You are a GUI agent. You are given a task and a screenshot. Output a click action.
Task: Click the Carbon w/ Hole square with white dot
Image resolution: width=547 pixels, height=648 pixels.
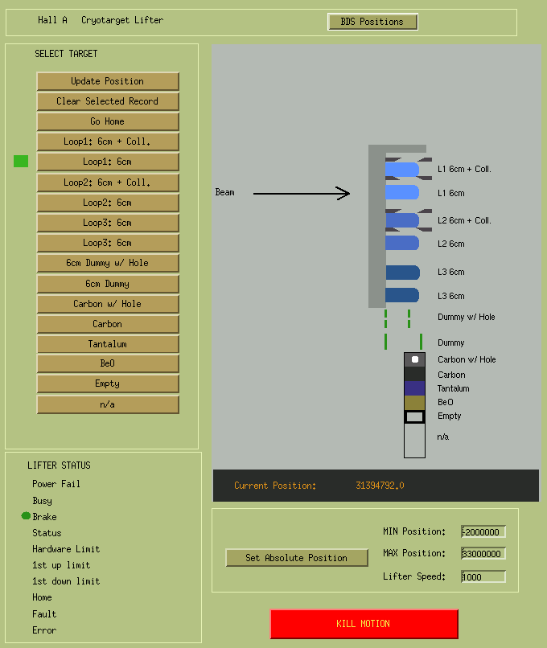point(415,359)
